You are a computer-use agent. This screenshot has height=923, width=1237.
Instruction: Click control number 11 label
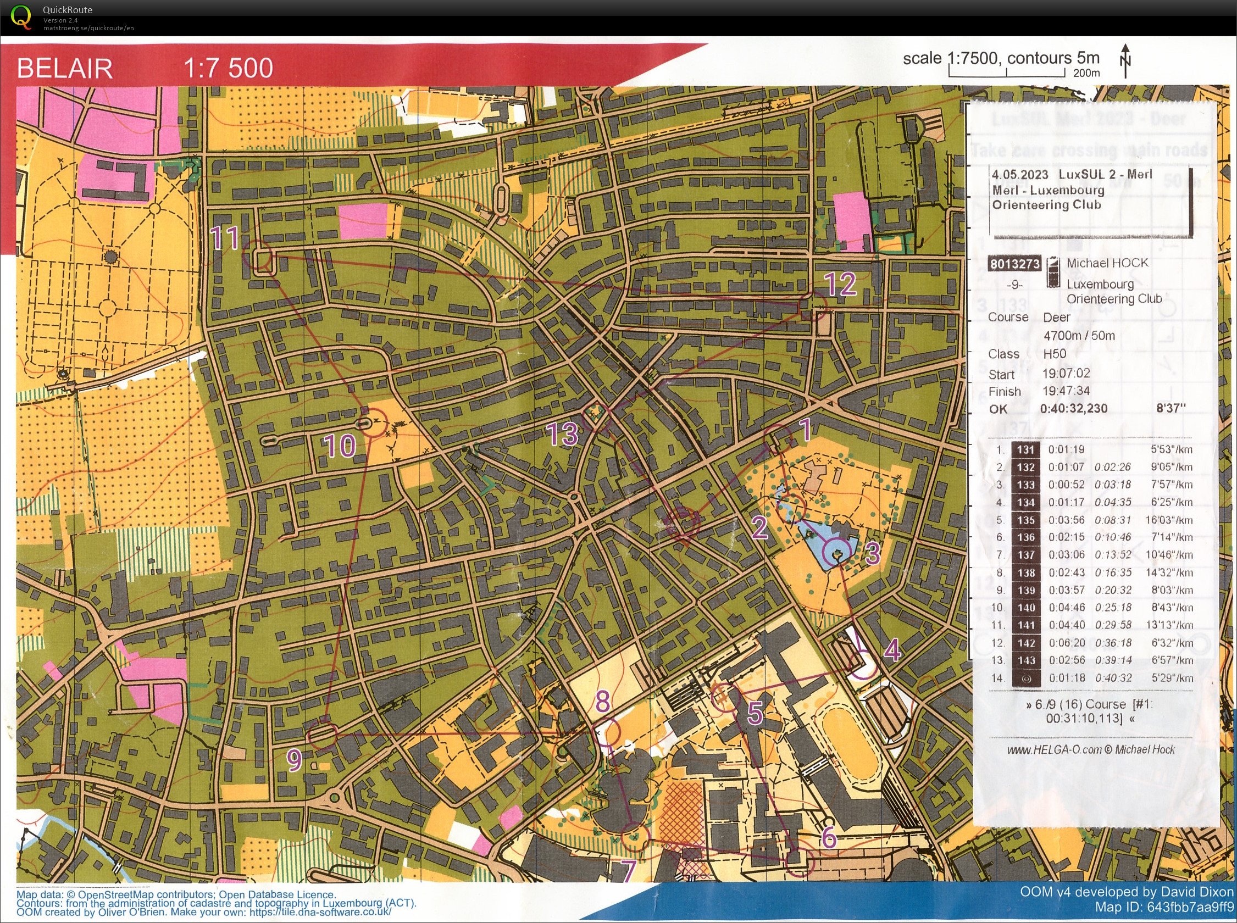(225, 238)
